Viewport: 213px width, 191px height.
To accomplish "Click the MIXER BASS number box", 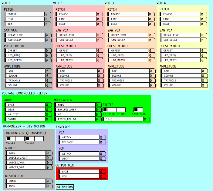I will coord(49,153).
